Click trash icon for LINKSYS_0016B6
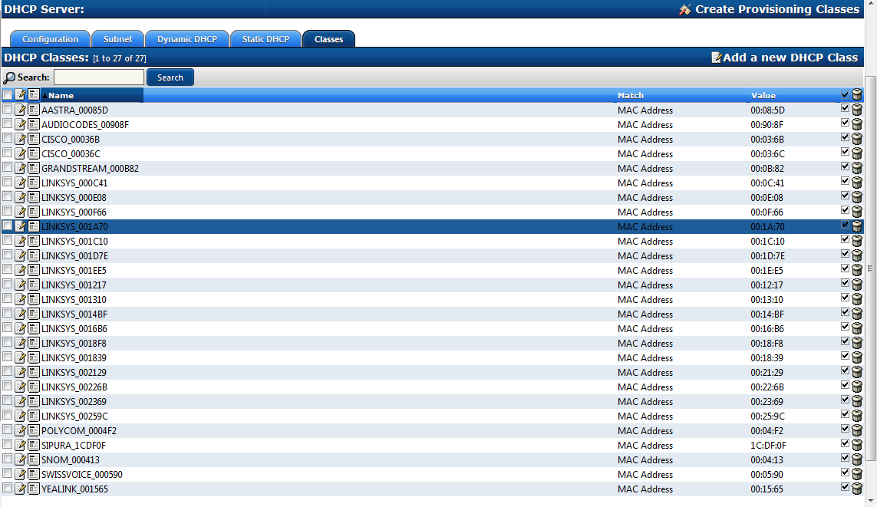 [857, 328]
